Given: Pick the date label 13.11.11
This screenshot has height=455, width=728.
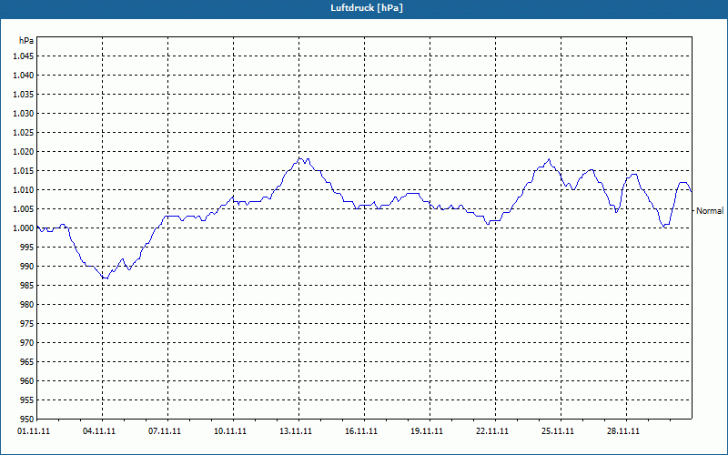Looking at the screenshot, I should [295, 430].
